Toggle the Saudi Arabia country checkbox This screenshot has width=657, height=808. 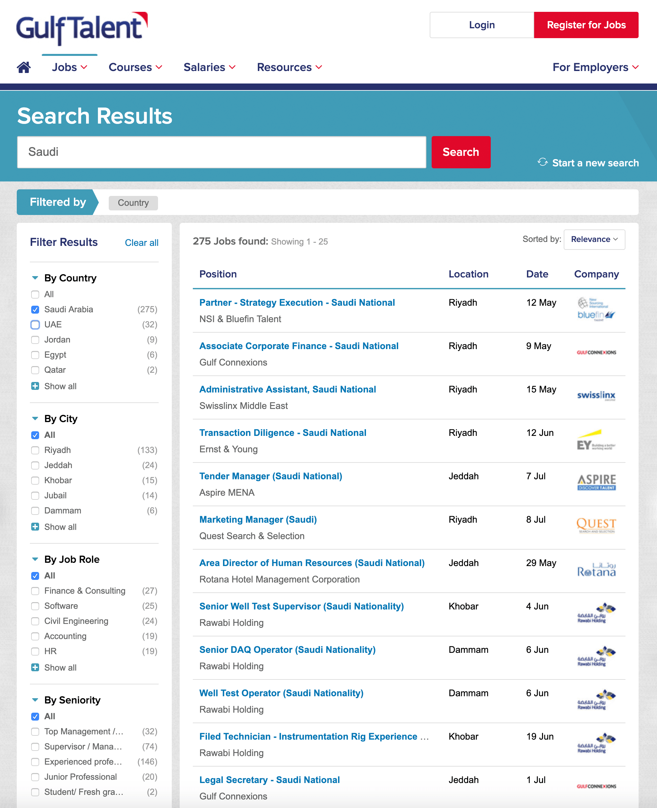click(34, 309)
